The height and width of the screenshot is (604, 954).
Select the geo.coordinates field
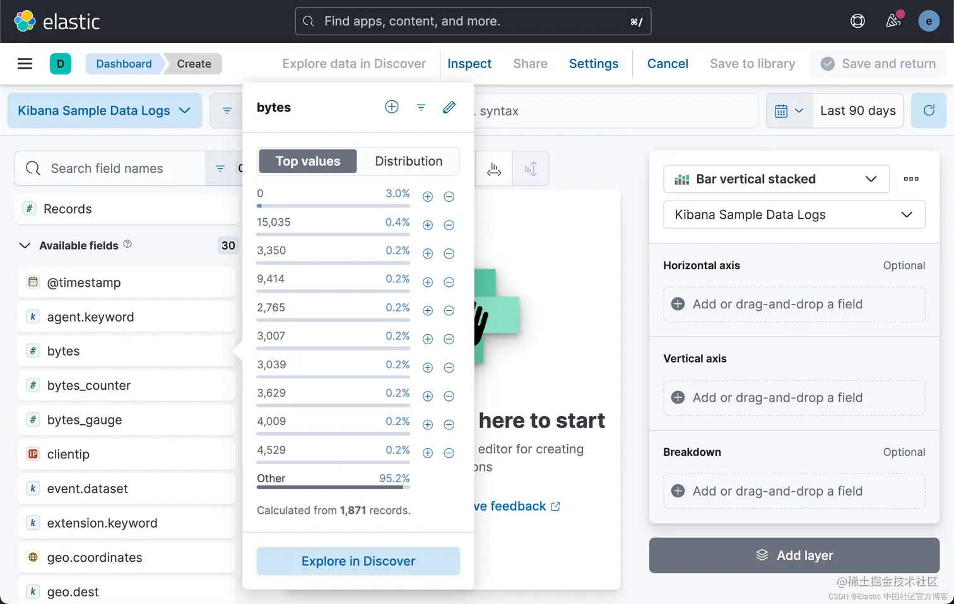pyautogui.click(x=126, y=557)
